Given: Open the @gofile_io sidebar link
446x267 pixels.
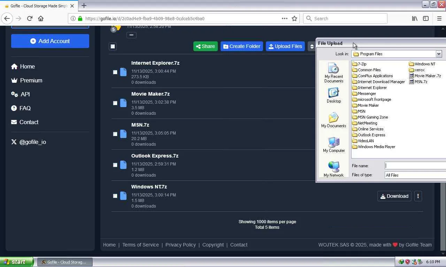Looking at the screenshot, I should point(29,142).
